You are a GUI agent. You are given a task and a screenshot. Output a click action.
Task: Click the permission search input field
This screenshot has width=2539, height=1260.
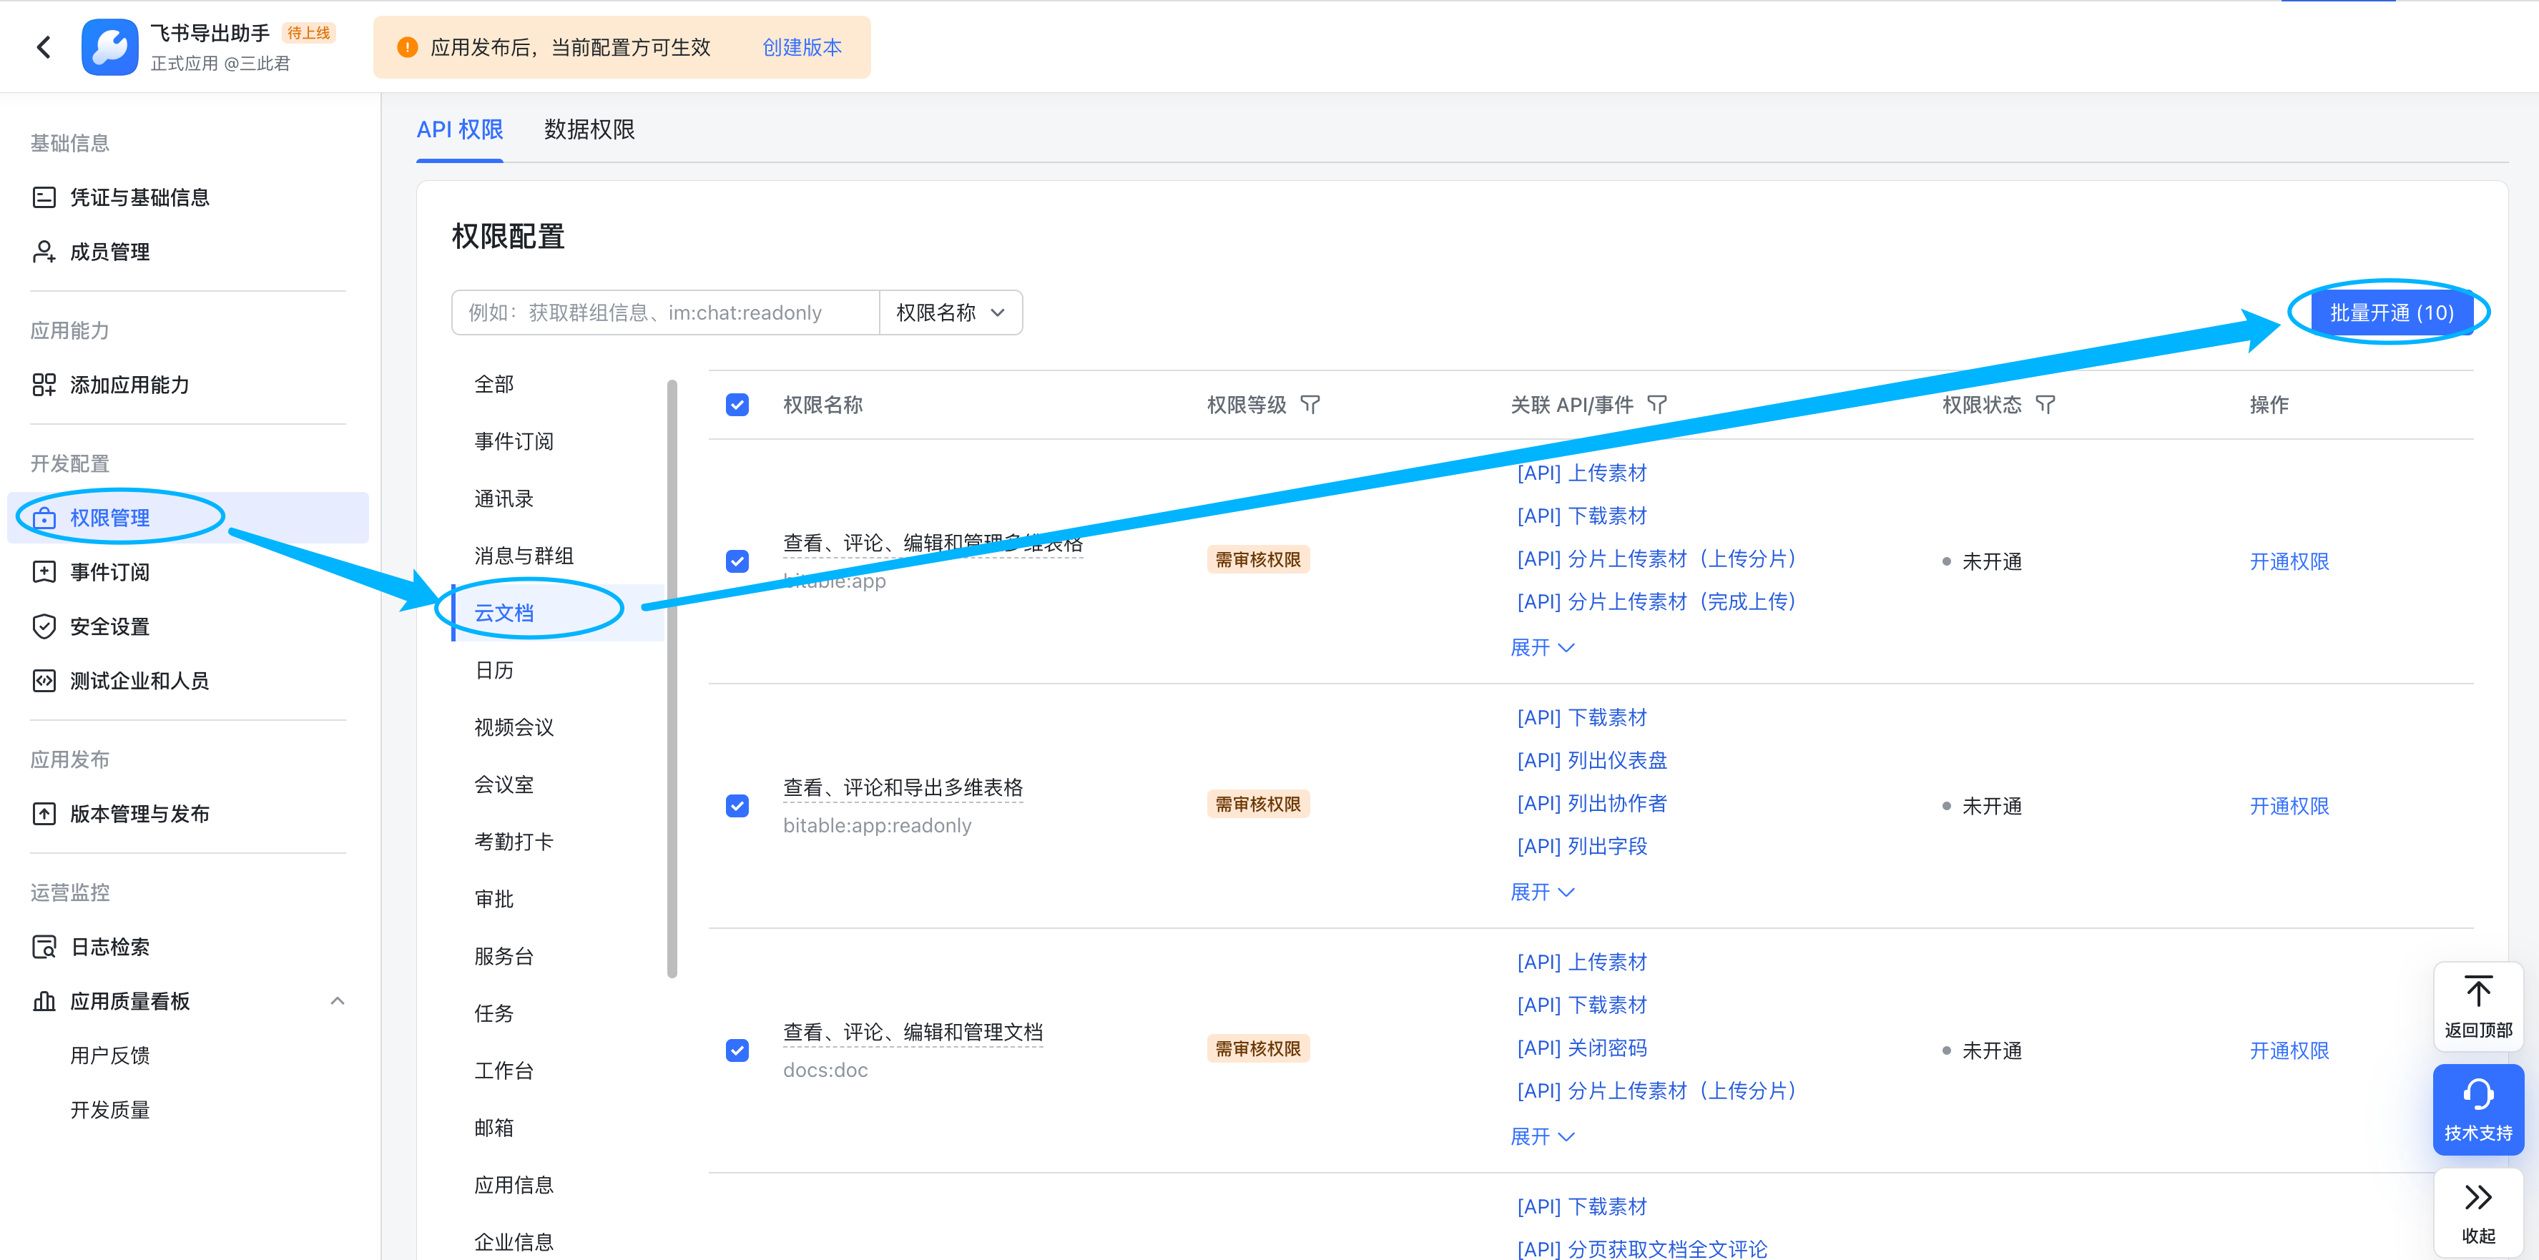tap(665, 312)
